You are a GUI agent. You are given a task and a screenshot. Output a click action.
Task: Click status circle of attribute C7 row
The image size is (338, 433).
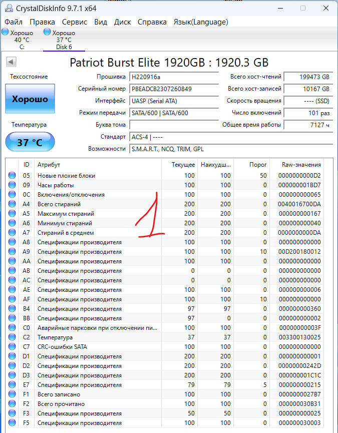[x=12, y=346]
